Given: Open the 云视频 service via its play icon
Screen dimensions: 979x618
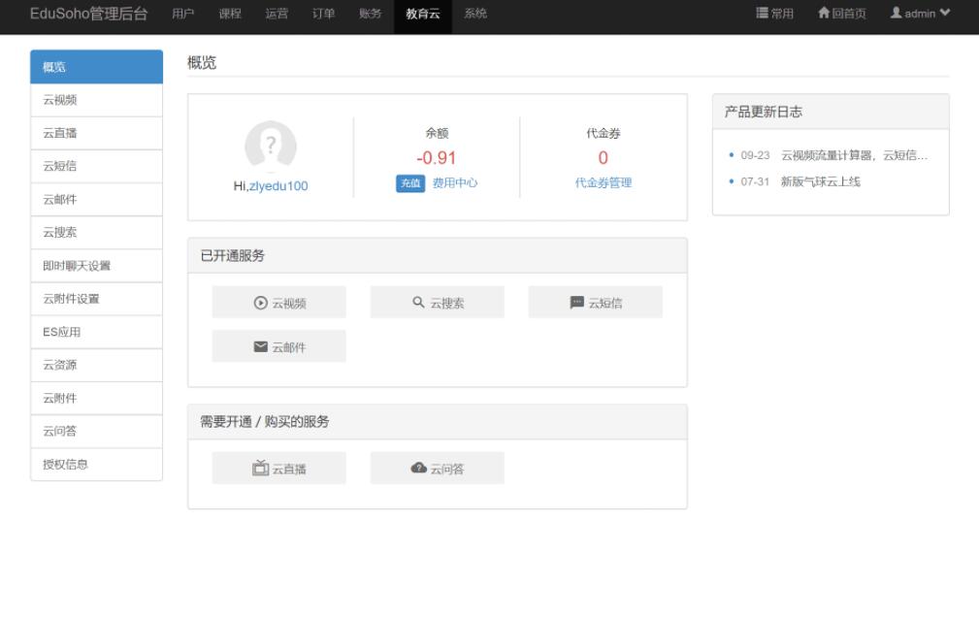Looking at the screenshot, I should point(260,302).
